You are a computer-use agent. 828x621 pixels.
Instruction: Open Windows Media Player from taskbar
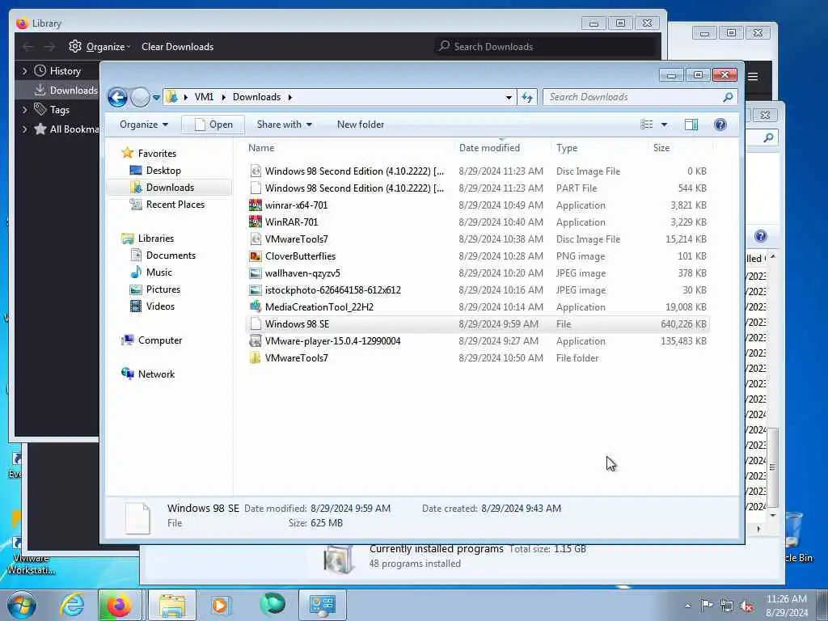click(x=220, y=605)
